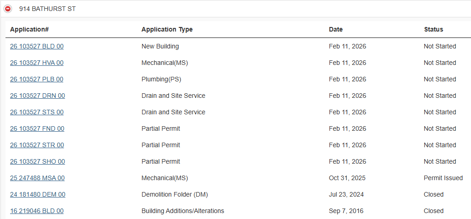This screenshot has height=219, width=471.
Task: Open application 26 103527 DRN 00
Action: click(37, 96)
